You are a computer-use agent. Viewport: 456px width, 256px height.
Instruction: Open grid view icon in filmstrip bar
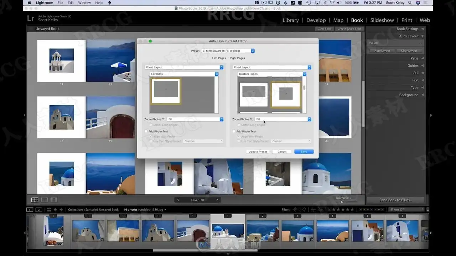click(x=49, y=210)
